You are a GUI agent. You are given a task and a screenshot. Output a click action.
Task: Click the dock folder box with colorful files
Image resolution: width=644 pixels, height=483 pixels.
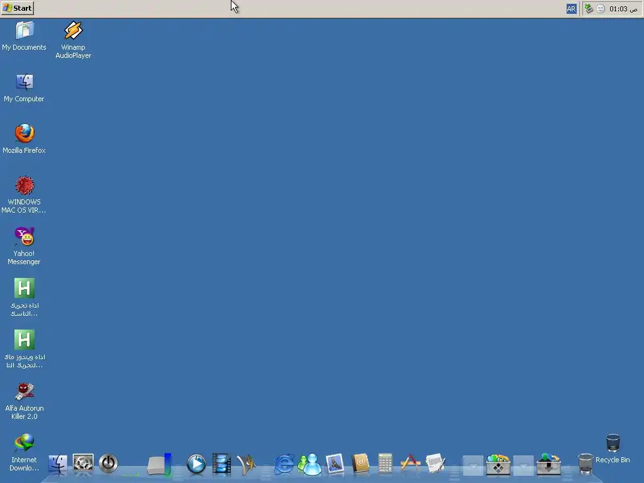pos(498,464)
